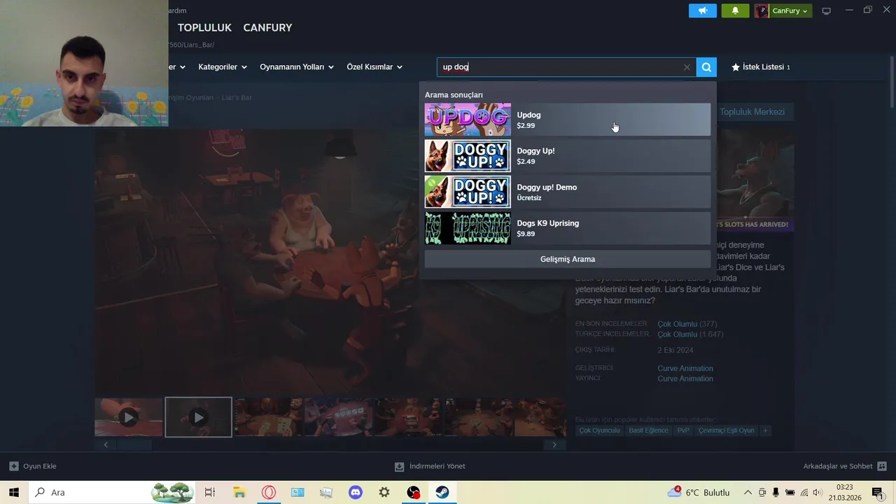Clear the search box with the X
The image size is (896, 504).
pyautogui.click(x=687, y=67)
